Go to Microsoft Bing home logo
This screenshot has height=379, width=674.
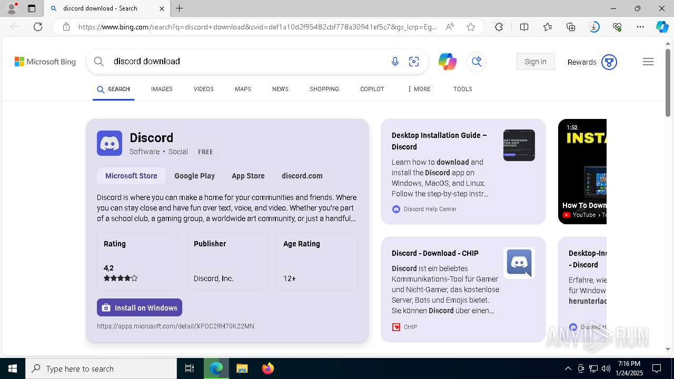[x=45, y=62]
